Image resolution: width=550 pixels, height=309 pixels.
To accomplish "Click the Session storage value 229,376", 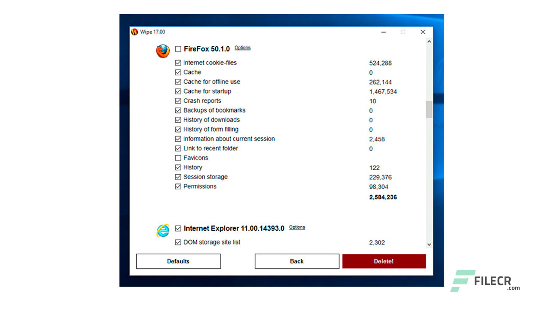I will [380, 177].
